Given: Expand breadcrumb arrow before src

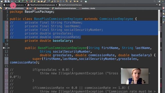Looking at the screenshot, I should (25, 8).
